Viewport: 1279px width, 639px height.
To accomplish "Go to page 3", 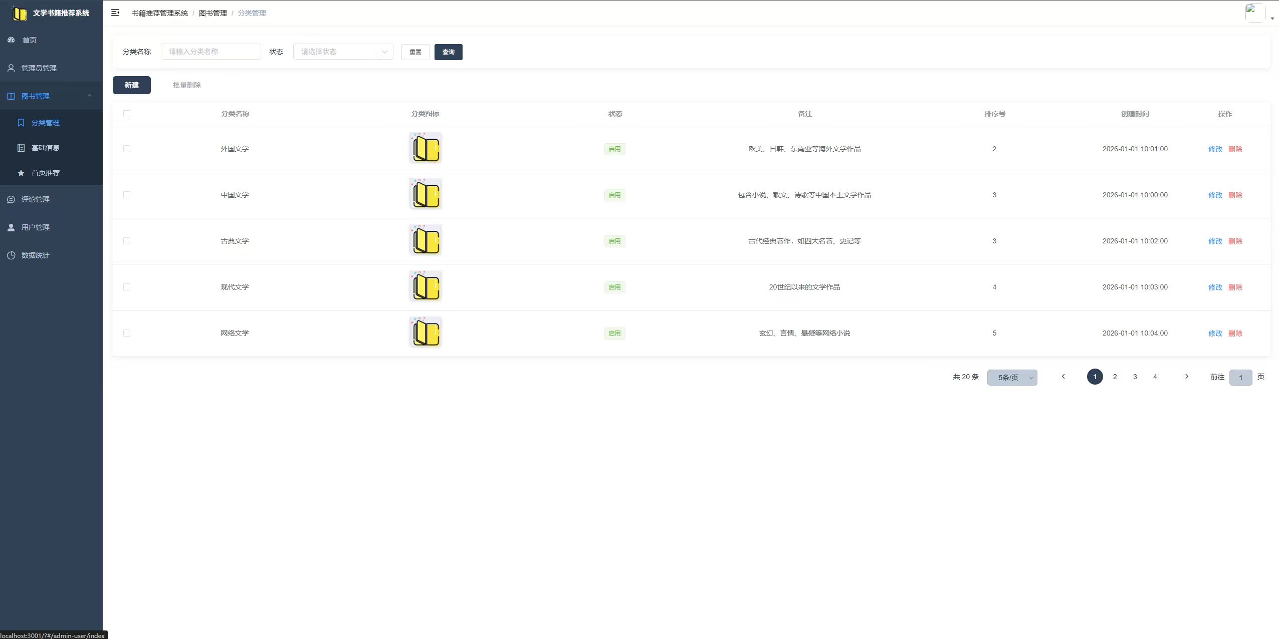I will [1135, 377].
